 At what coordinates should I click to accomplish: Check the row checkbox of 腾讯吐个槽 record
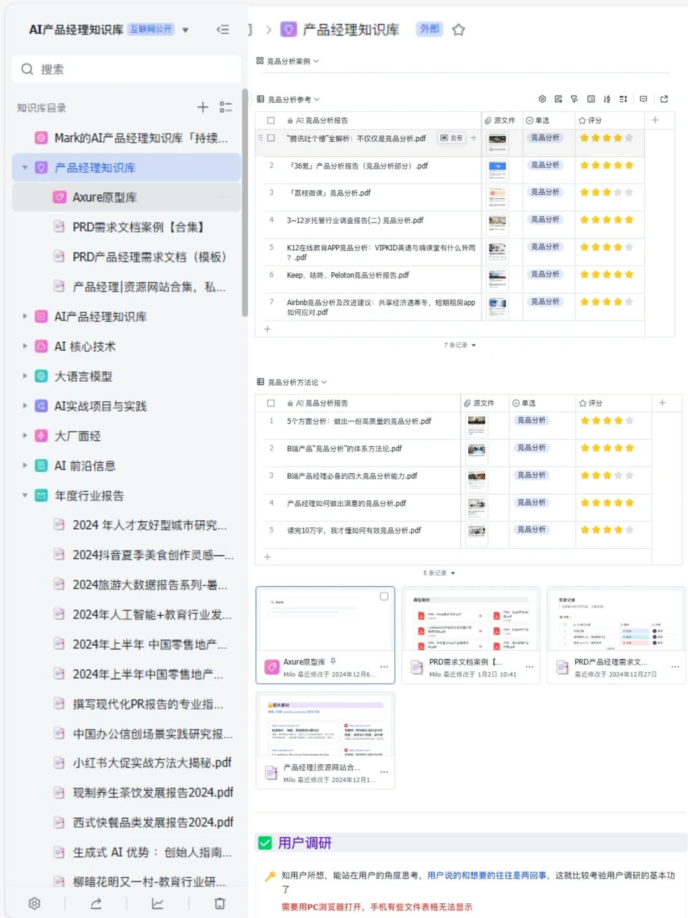(271, 138)
